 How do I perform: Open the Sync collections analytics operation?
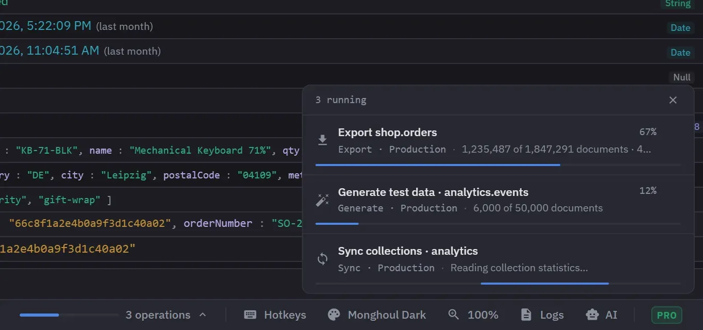498,263
